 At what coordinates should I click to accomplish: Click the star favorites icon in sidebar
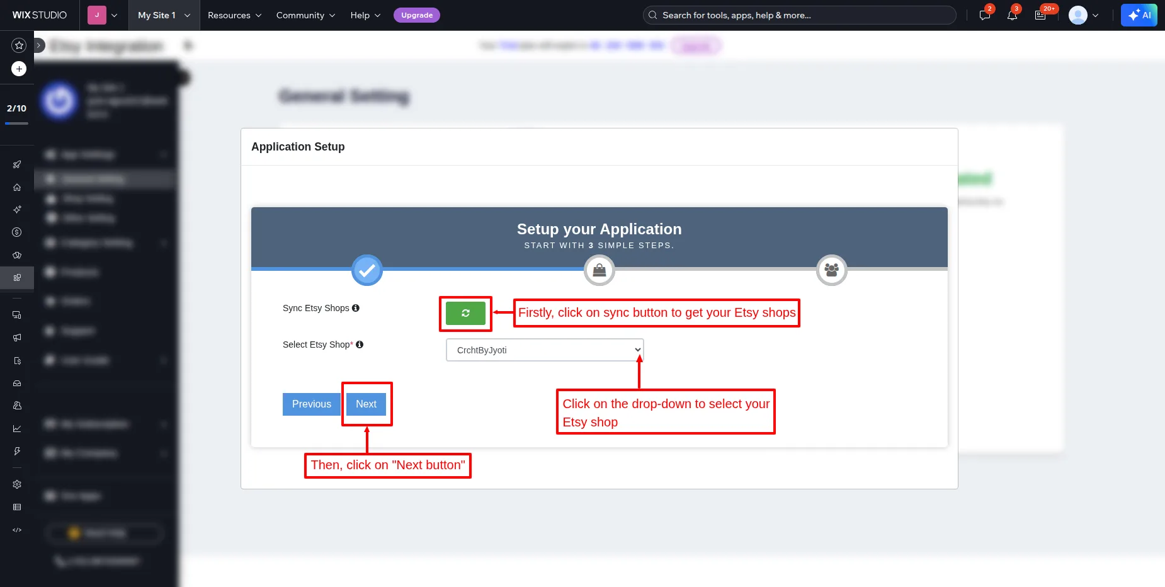coord(19,45)
